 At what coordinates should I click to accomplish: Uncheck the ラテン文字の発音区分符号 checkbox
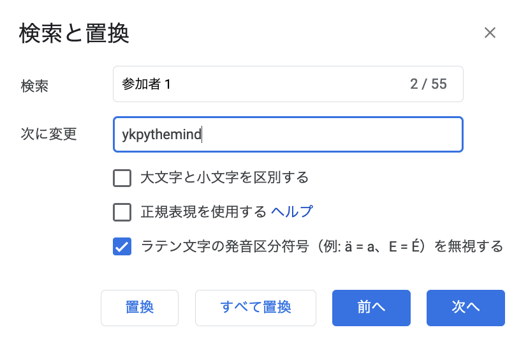tap(122, 246)
